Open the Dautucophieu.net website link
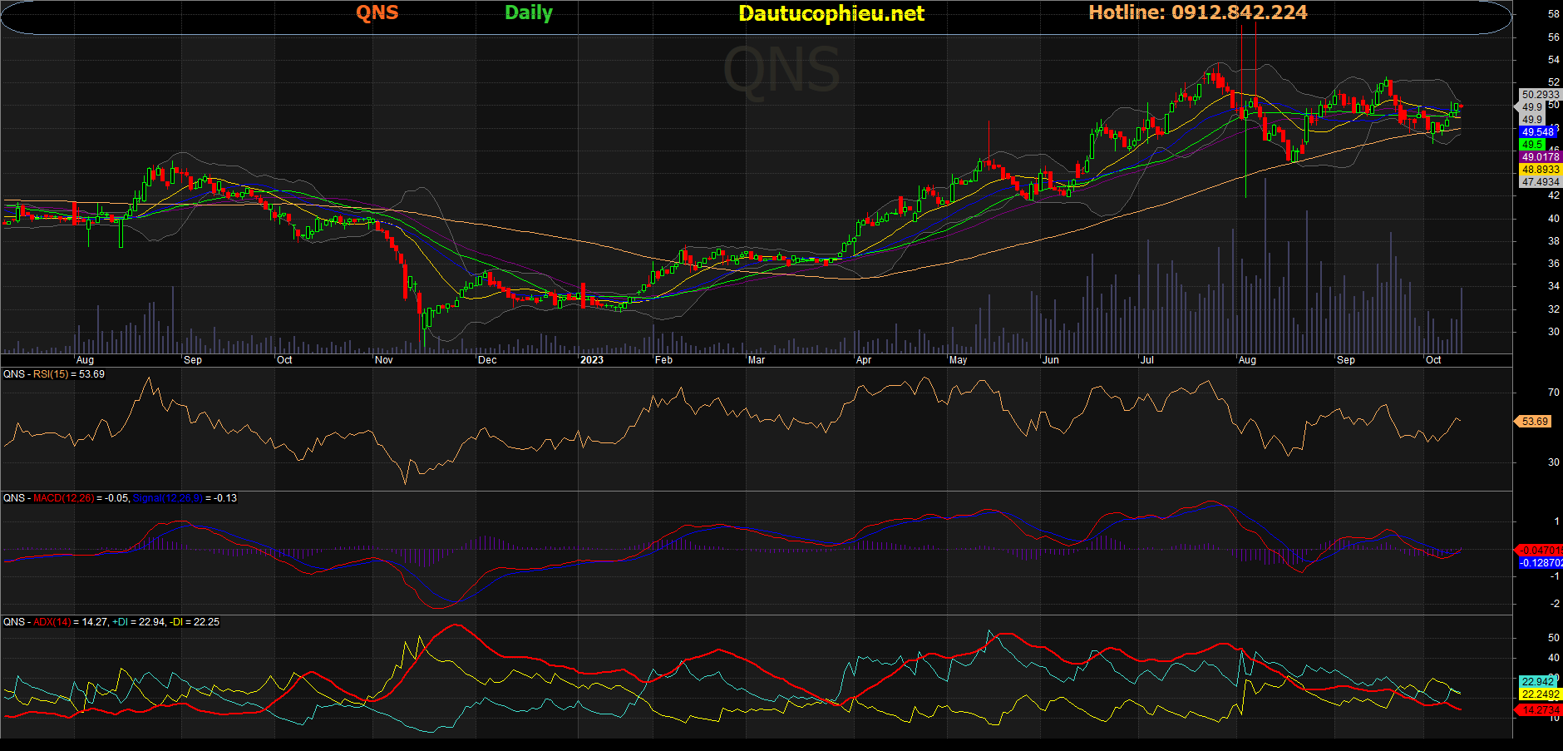This screenshot has width=1563, height=751. [x=831, y=13]
